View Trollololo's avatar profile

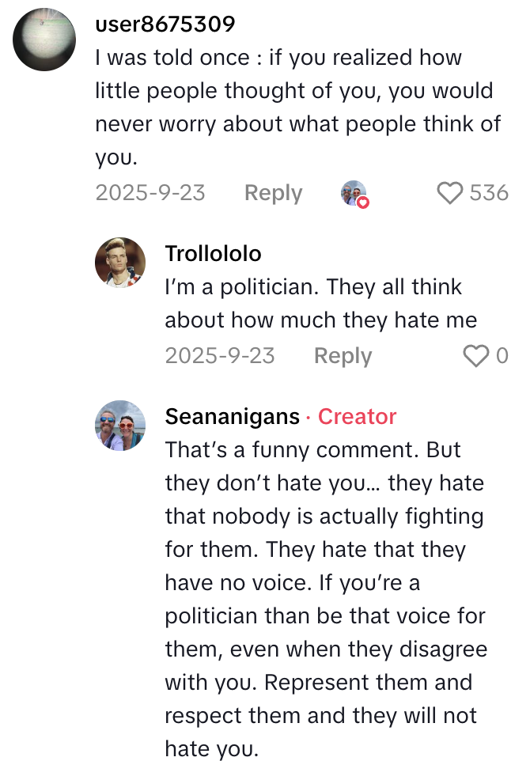click(120, 263)
